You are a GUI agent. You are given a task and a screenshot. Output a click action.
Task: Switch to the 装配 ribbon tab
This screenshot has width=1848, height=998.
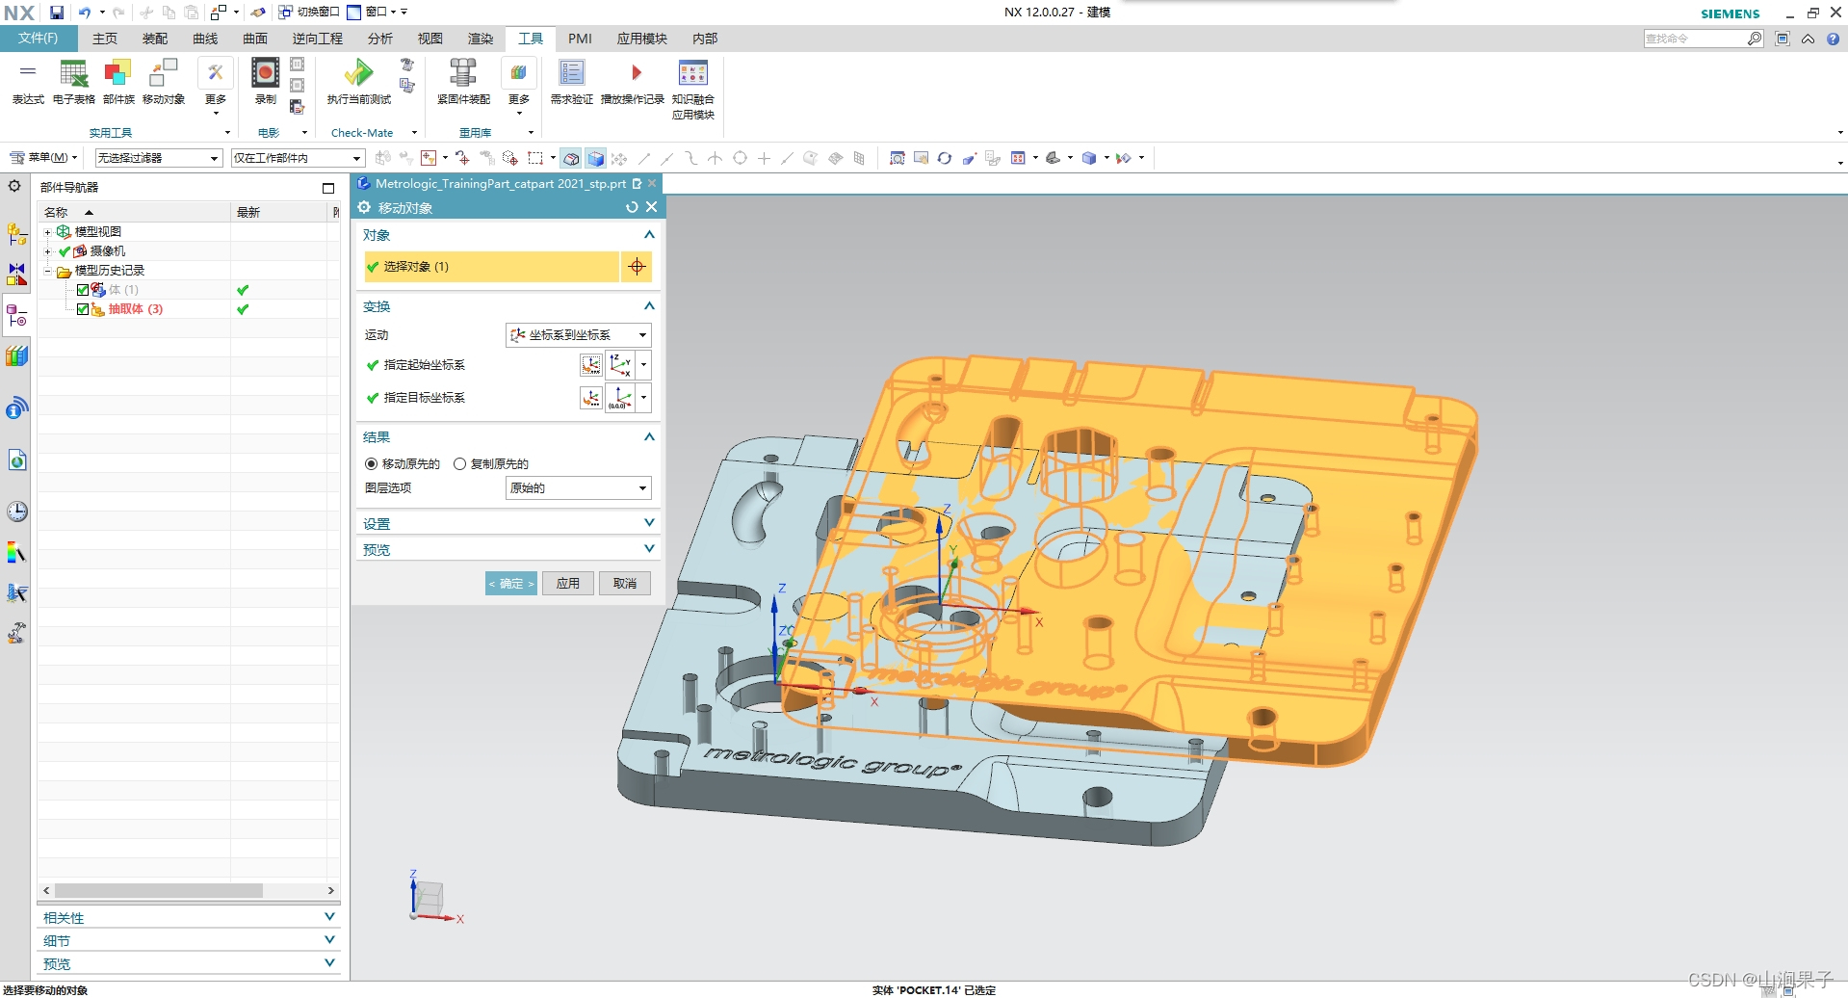click(x=155, y=39)
